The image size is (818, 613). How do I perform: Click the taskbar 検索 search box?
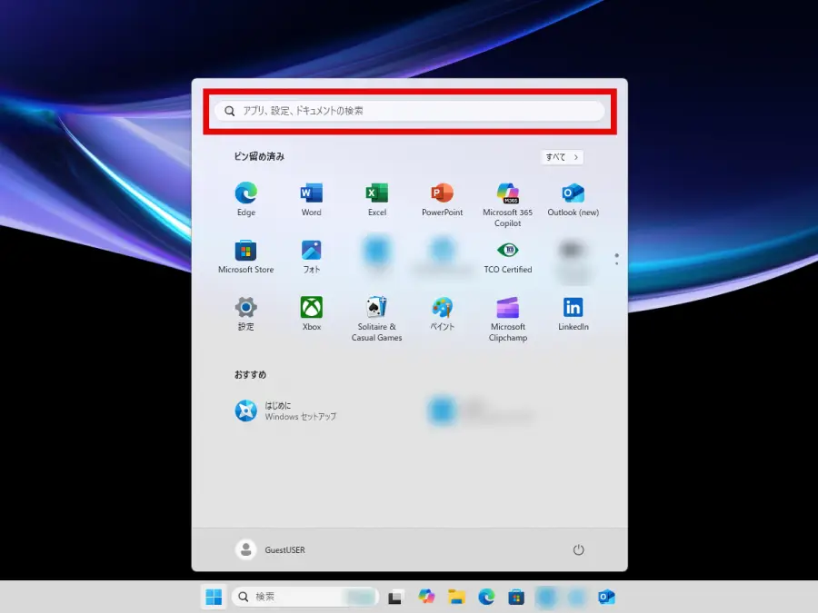pyautogui.click(x=305, y=597)
